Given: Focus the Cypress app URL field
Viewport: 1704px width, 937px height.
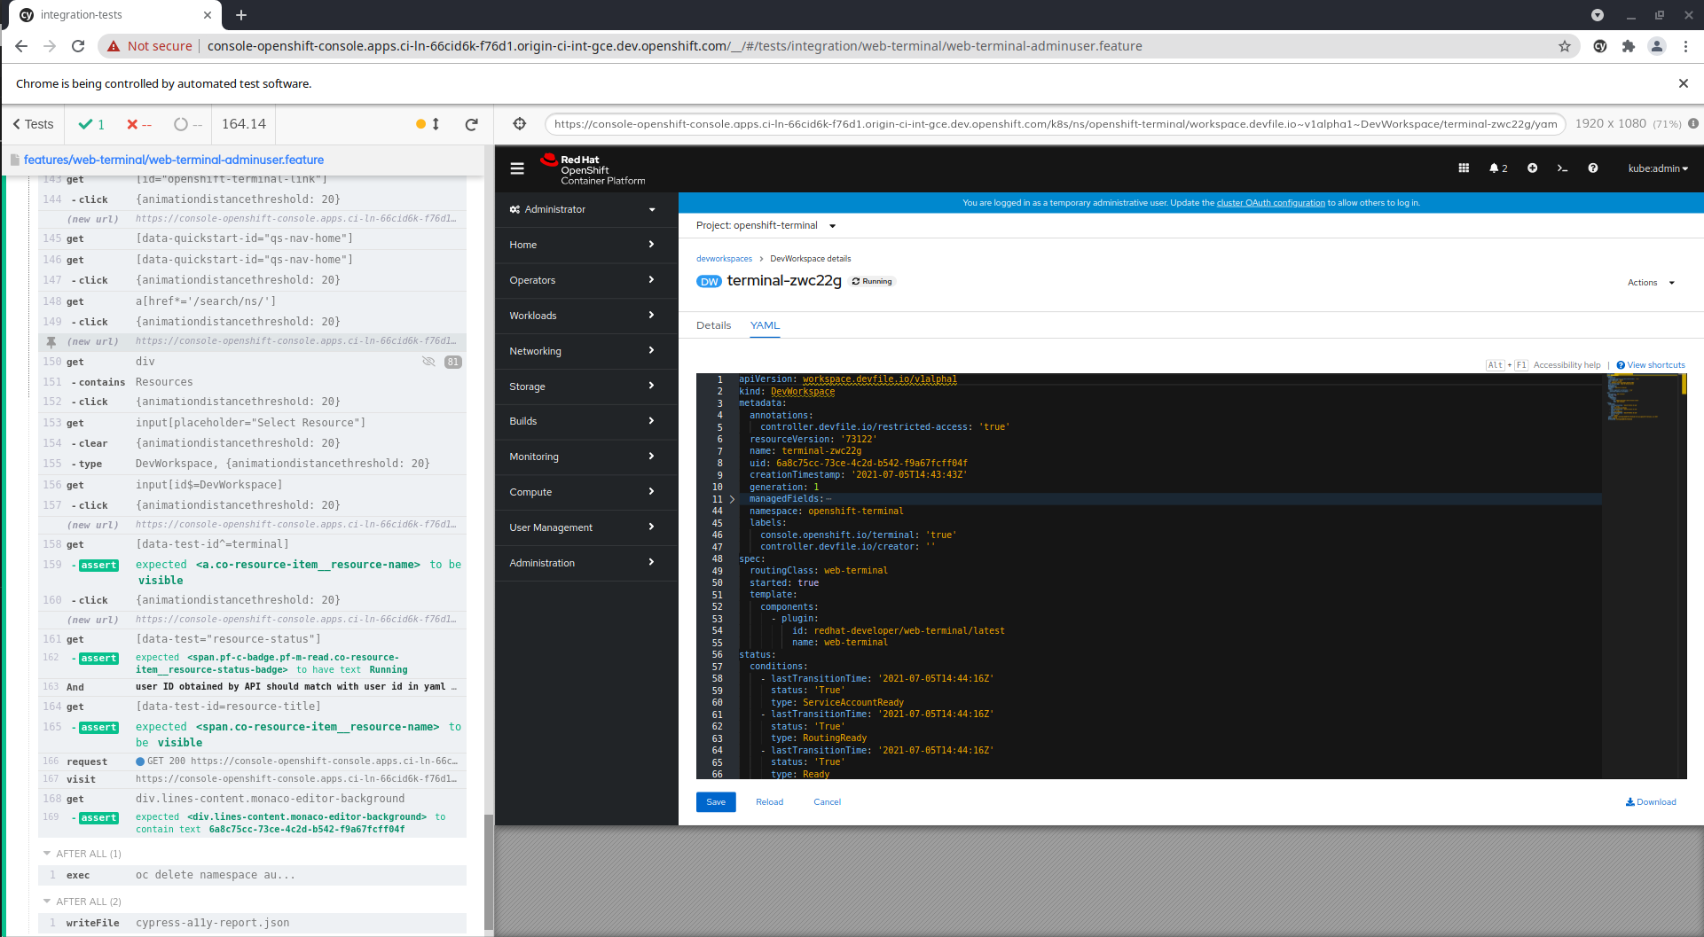Looking at the screenshot, I should [x=1055, y=124].
